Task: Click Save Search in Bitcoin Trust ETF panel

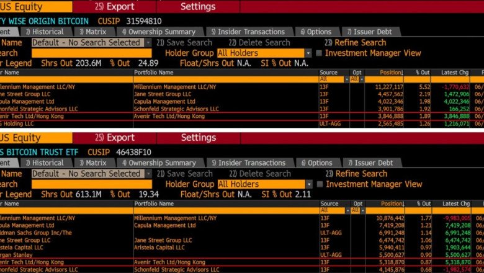Action: tap(184, 174)
